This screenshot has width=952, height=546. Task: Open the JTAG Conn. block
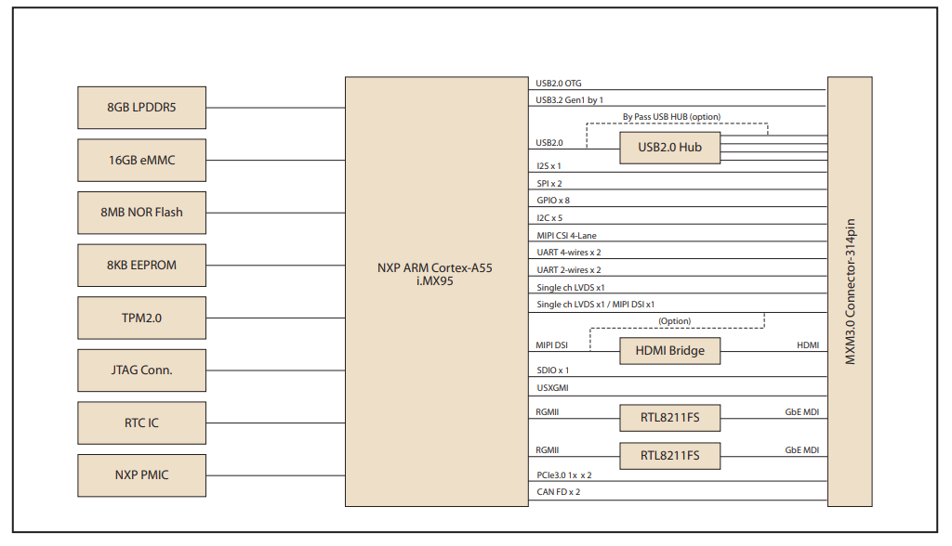point(141,370)
